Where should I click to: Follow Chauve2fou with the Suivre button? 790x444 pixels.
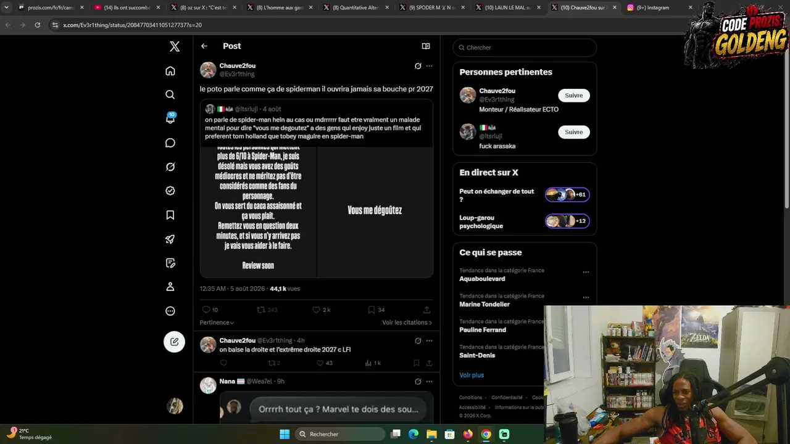pyautogui.click(x=574, y=96)
